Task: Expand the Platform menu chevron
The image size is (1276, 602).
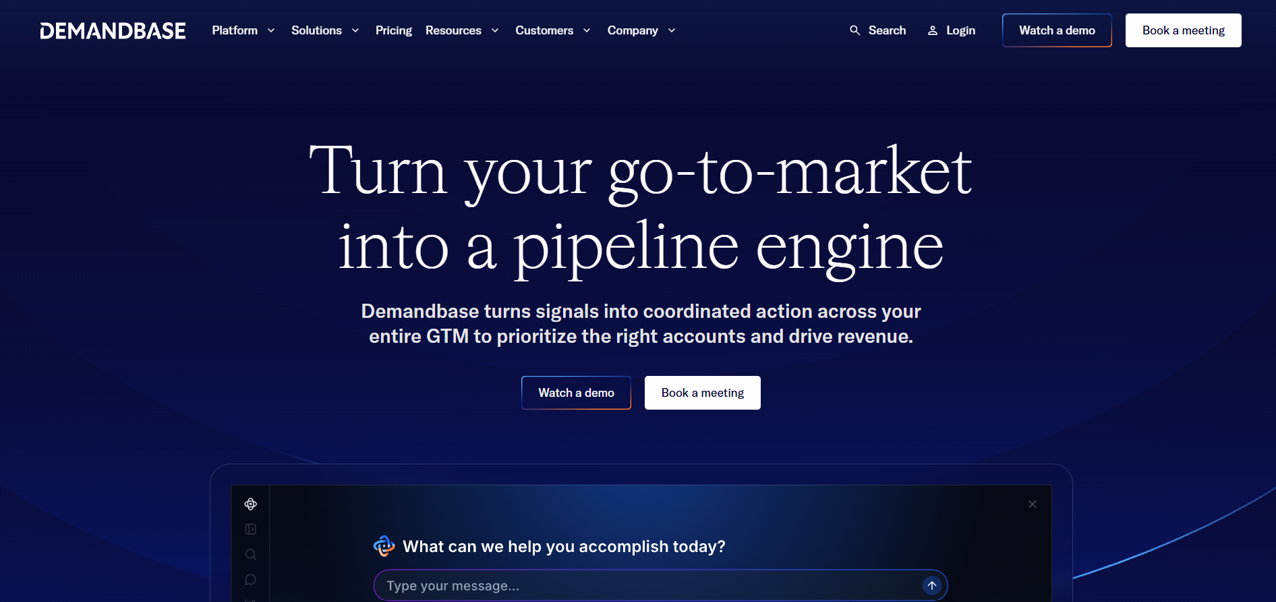Action: click(271, 30)
